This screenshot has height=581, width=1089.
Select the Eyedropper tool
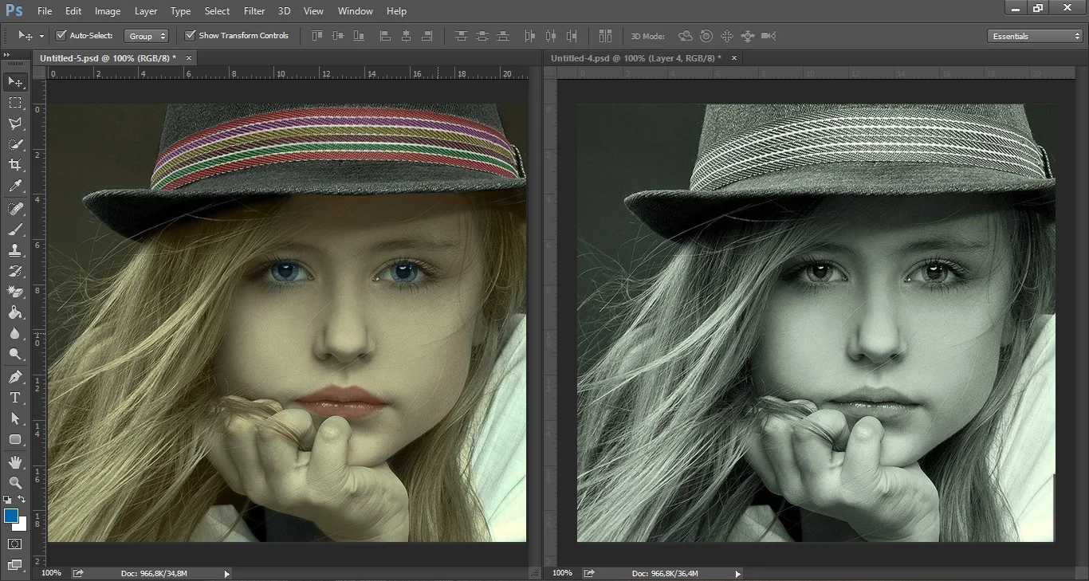tap(15, 186)
